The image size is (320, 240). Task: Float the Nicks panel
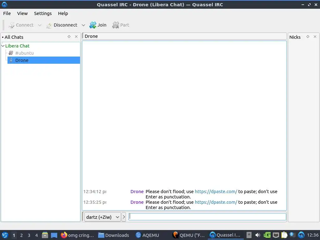point(308,37)
